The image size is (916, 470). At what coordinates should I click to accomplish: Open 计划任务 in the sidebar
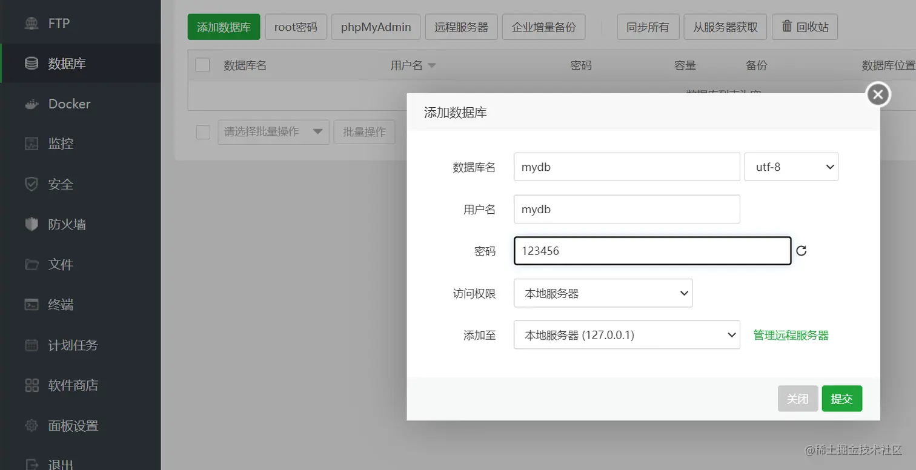tap(81, 345)
